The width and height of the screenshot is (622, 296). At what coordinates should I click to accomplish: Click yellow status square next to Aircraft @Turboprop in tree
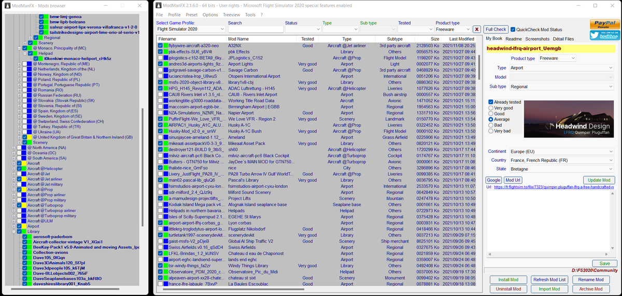(x=23, y=205)
